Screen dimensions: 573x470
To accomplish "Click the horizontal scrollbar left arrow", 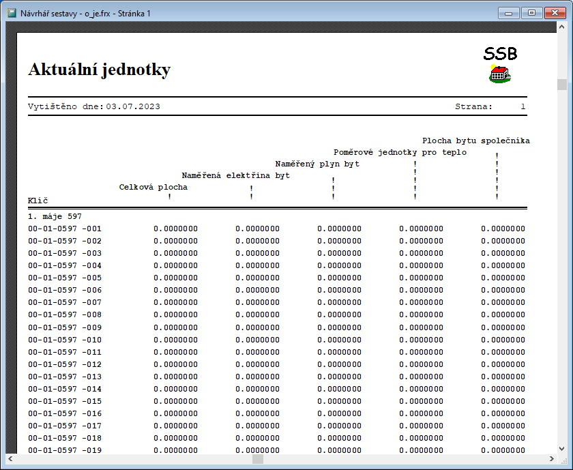I will click(x=12, y=459).
